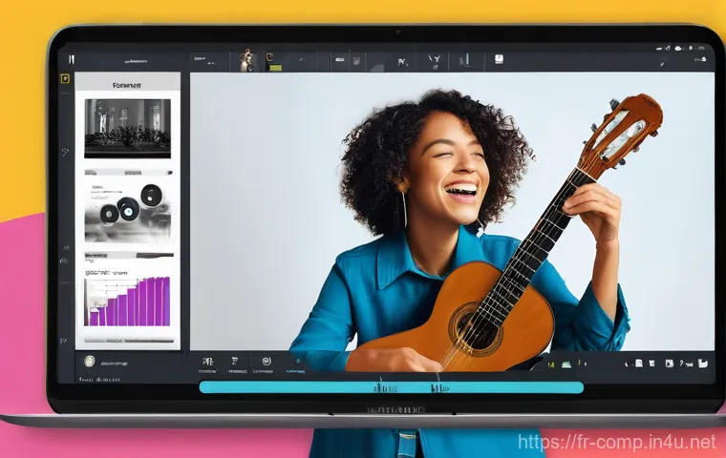
Task: Click the Y-shaped icon in the top toolbar
Action: [434, 61]
